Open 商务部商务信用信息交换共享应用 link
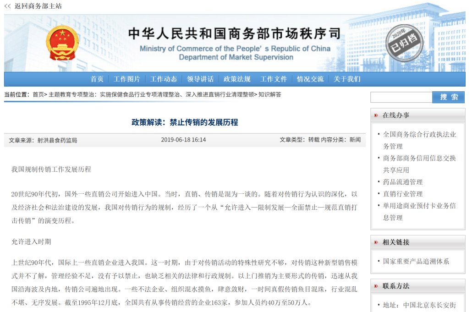The height and width of the screenshot is (312, 472). click(419, 164)
